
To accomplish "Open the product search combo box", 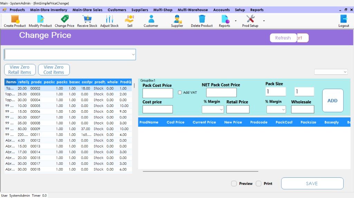I will (70, 55).
